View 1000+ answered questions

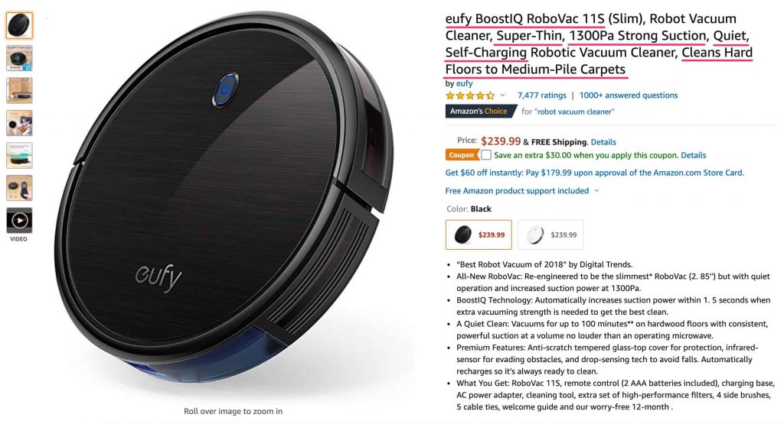629,95
